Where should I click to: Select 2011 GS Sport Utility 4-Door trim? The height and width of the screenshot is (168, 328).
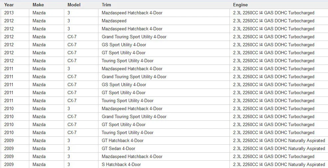[x=164, y=84]
